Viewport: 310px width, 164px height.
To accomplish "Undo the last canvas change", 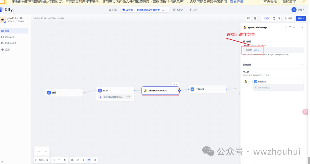I will (x=54, y=160).
